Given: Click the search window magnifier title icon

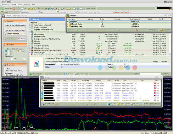Looking at the screenshot, I should (x=3, y=16).
